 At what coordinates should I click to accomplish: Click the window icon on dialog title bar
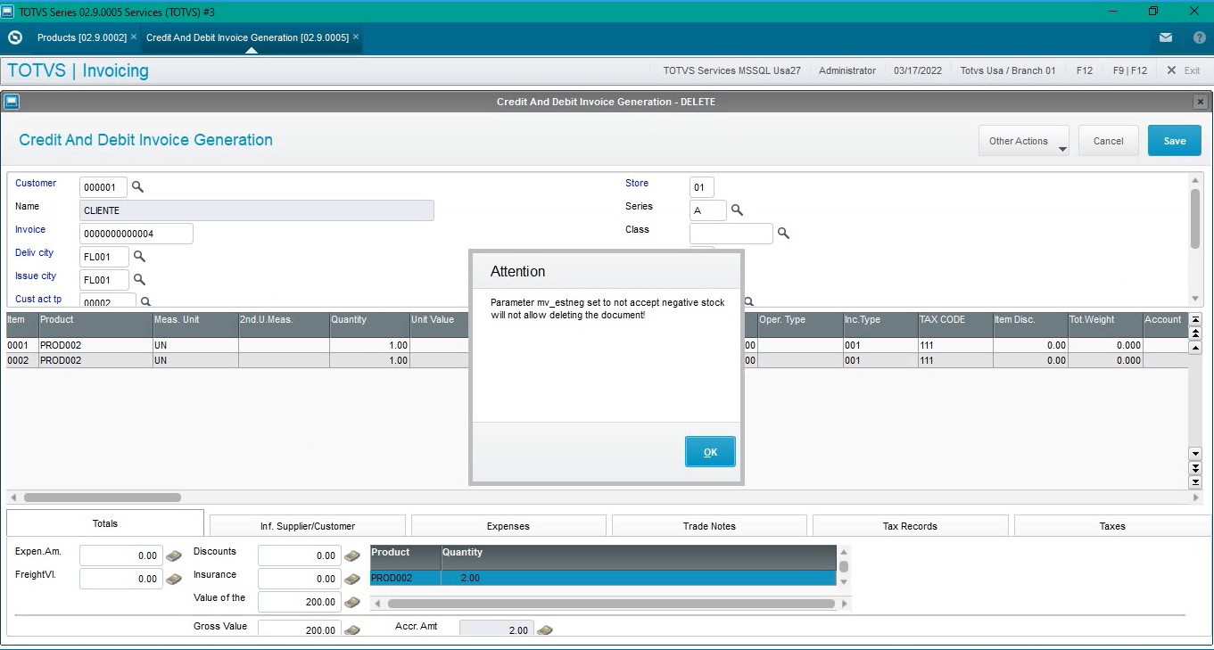pos(12,102)
